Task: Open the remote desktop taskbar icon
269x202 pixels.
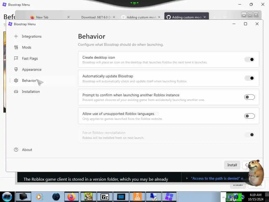Action: click(x=153, y=197)
